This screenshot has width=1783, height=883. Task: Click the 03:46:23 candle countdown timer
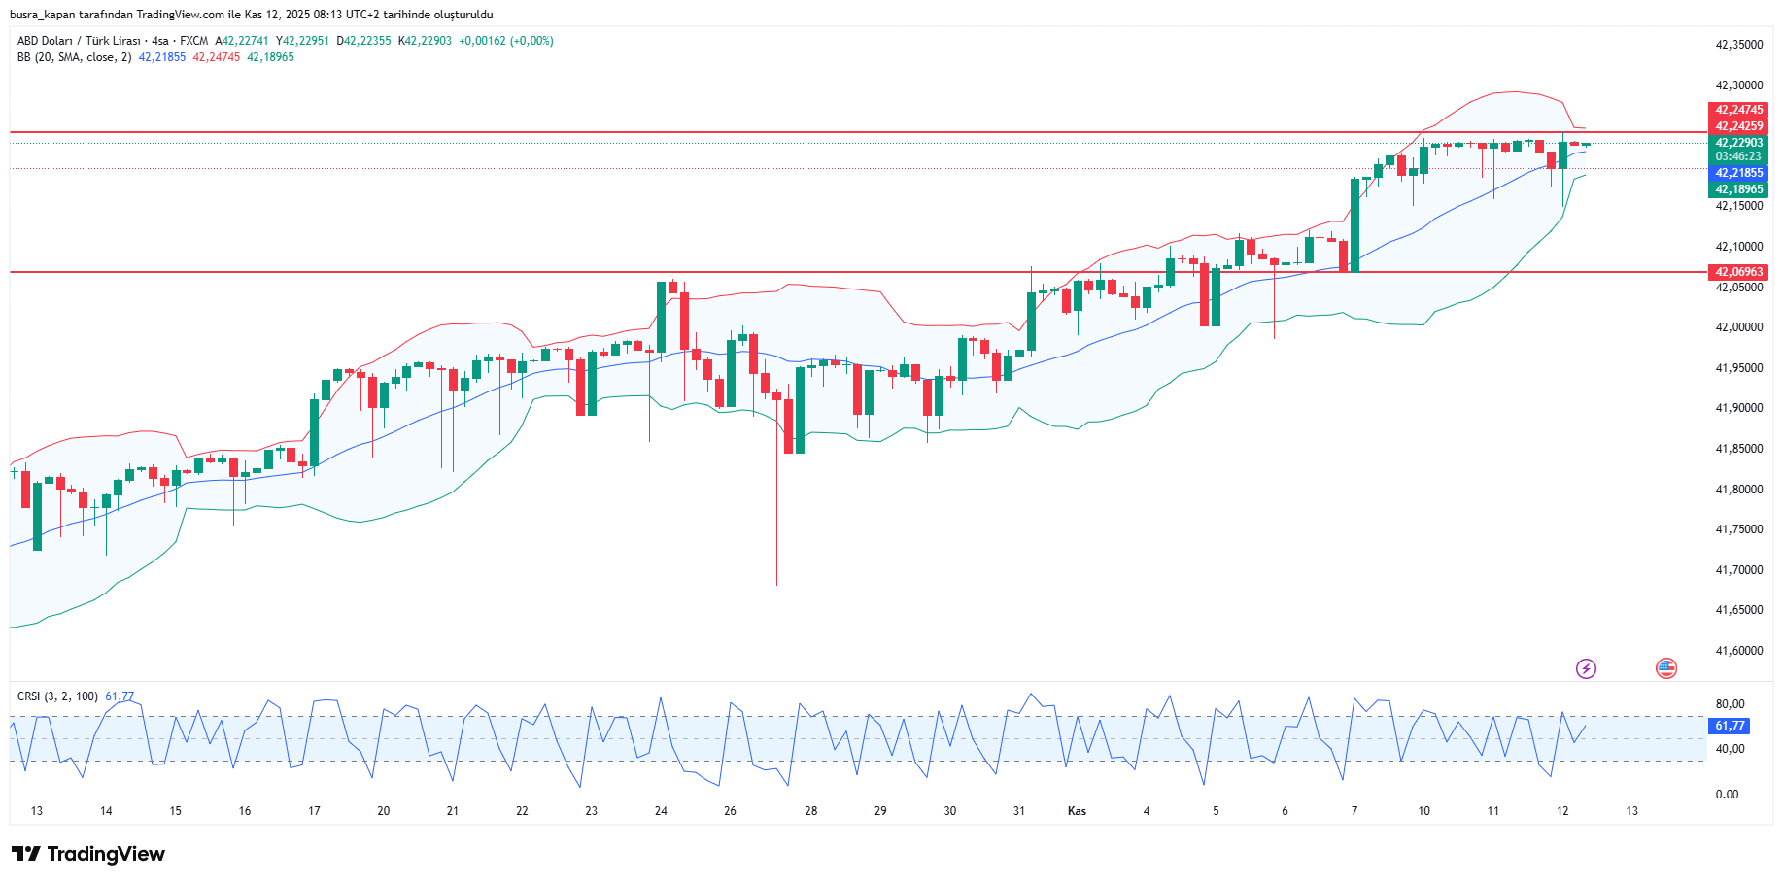[x=1738, y=156]
